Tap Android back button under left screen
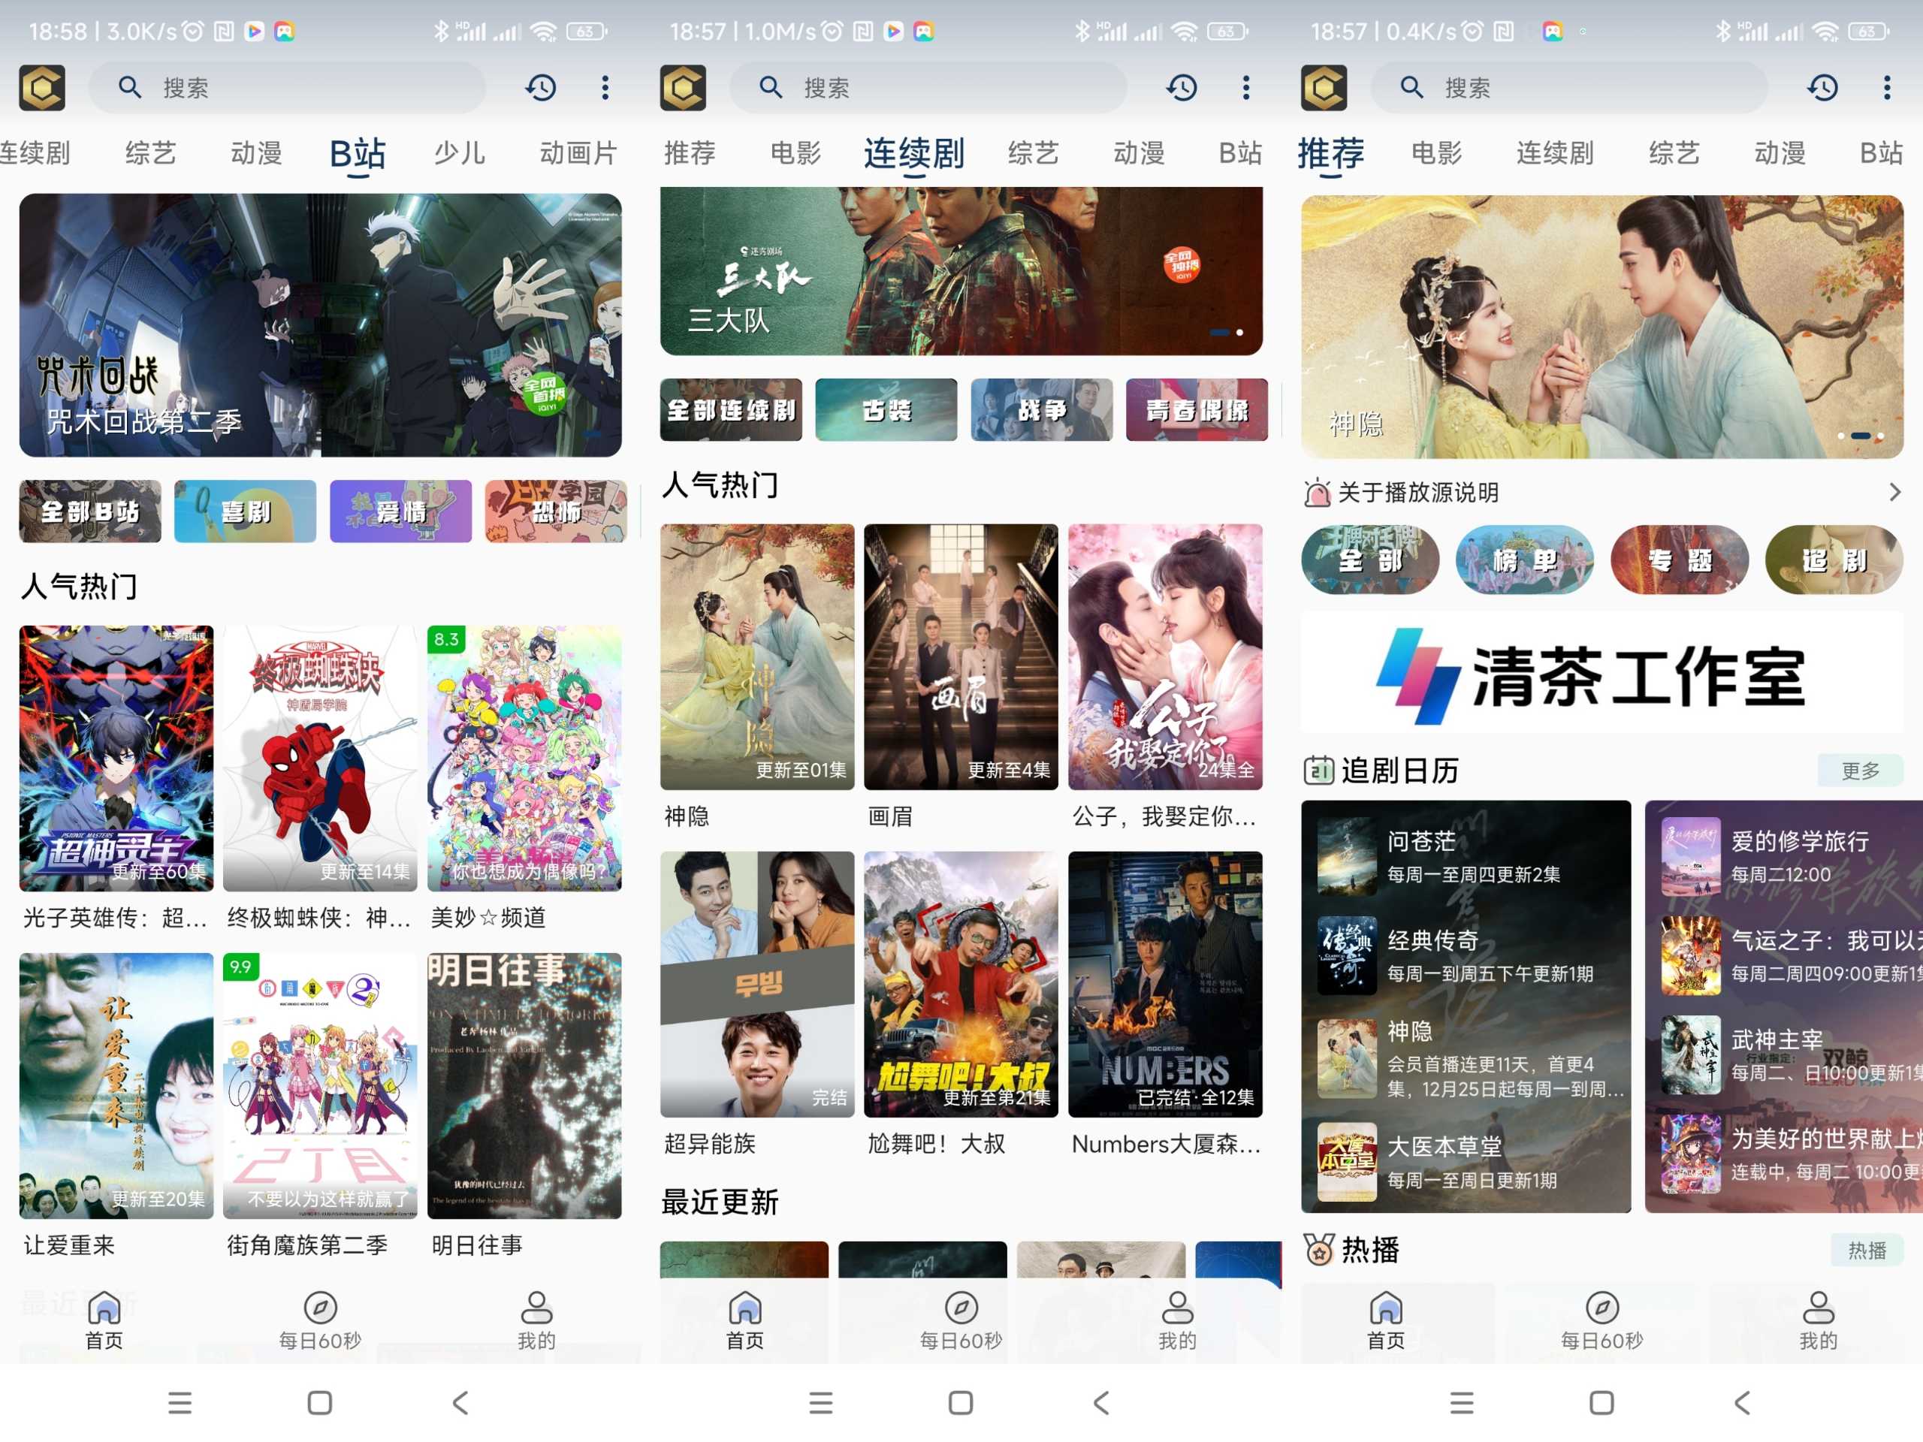Viewport: 1923px width, 1442px height. point(460,1402)
